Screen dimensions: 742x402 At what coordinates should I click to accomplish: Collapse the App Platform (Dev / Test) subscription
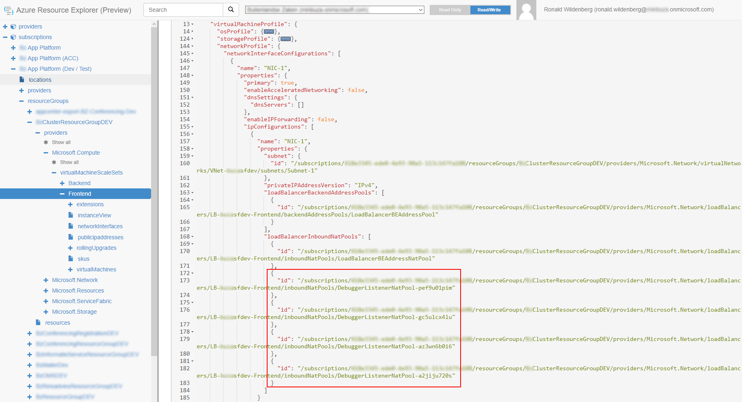click(13, 69)
